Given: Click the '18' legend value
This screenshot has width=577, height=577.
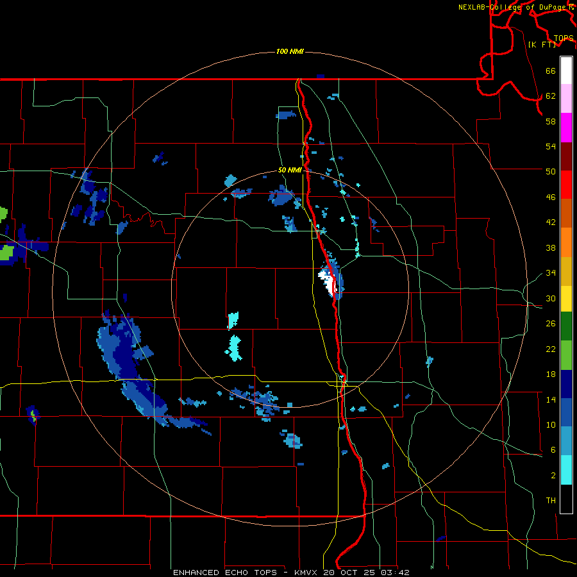Looking at the screenshot, I should pyautogui.click(x=551, y=374).
